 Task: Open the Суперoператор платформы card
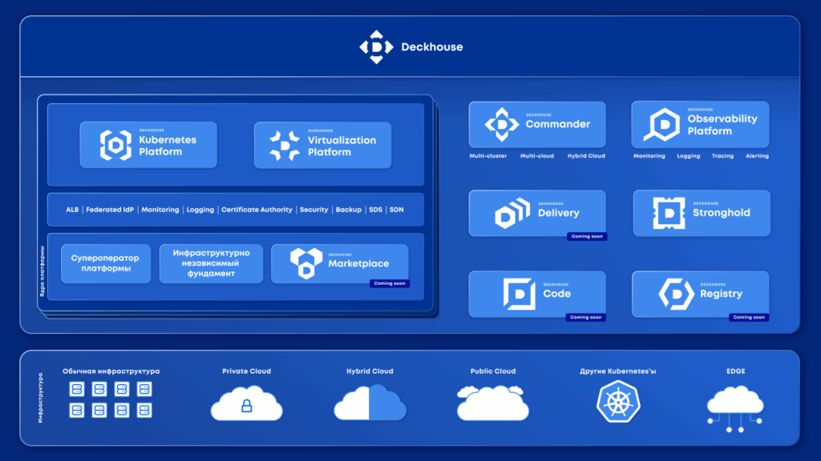105,263
